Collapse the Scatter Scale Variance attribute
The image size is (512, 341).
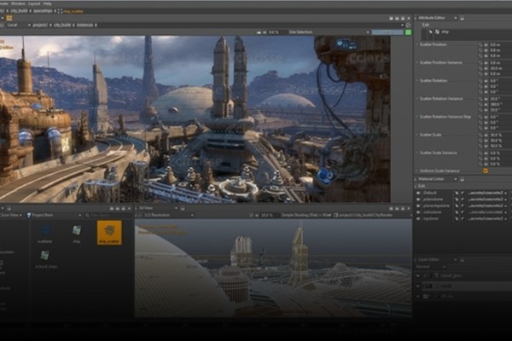(x=416, y=153)
